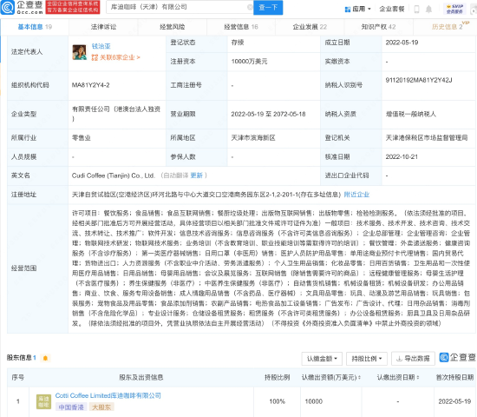The height and width of the screenshot is (417, 477).
Task: Select the 100% shareholding ratio cell
Action: click(278, 401)
